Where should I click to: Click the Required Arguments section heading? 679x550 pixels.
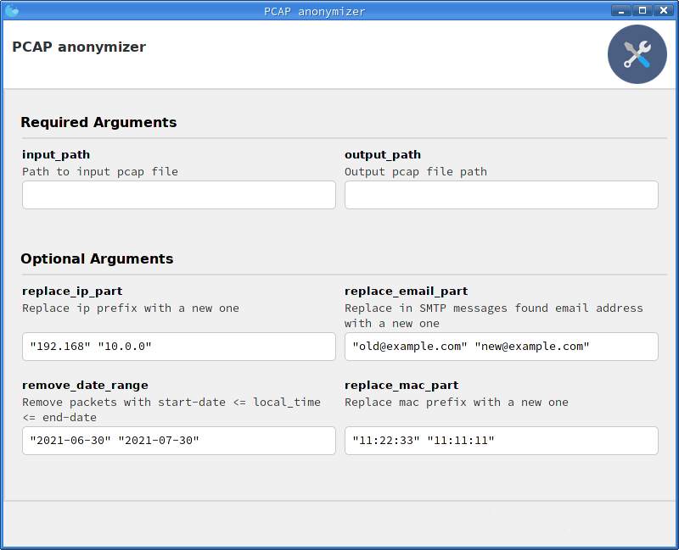point(98,122)
